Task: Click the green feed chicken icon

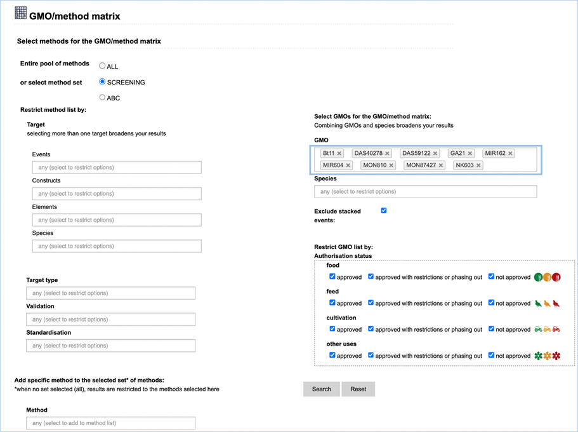Action: tap(539, 304)
